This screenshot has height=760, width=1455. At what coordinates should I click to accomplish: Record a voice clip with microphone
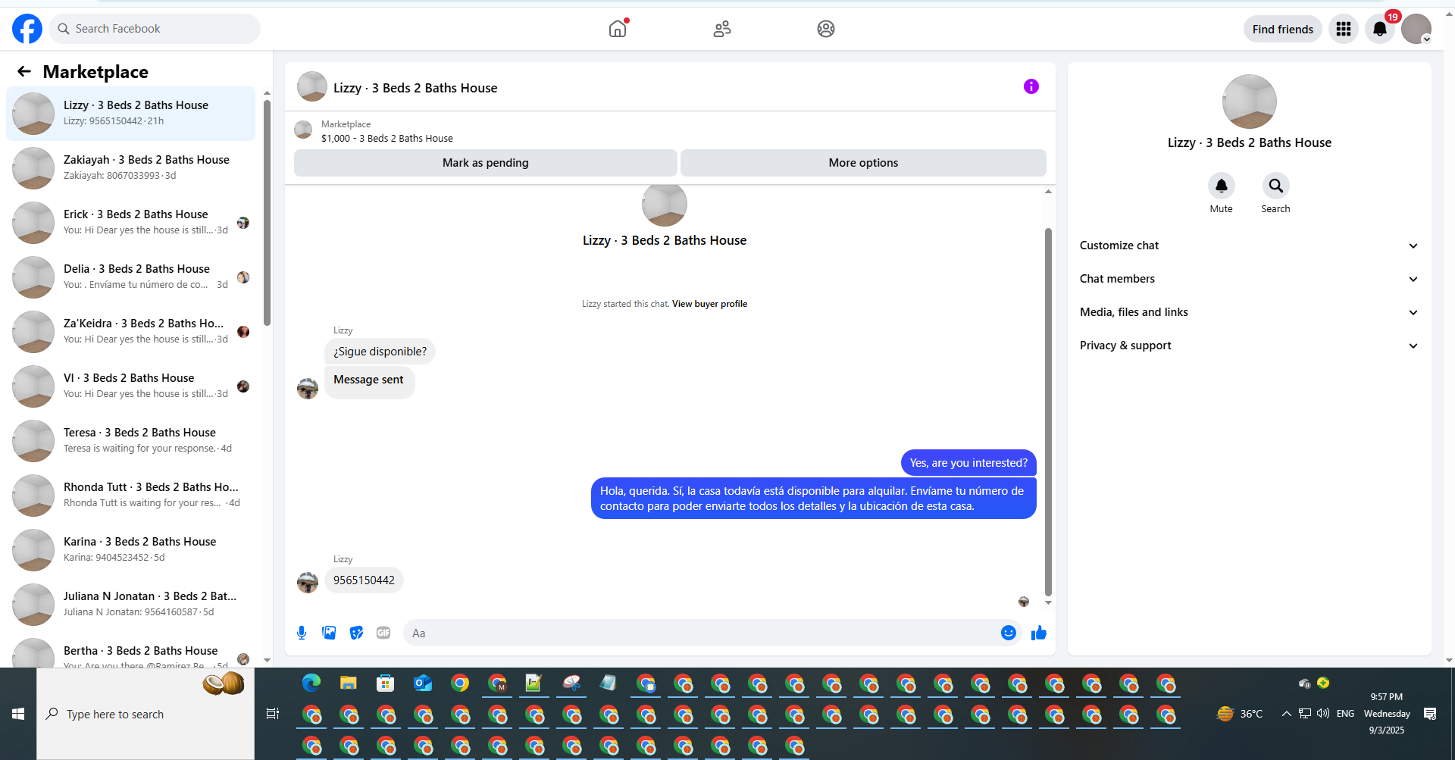tap(302, 633)
